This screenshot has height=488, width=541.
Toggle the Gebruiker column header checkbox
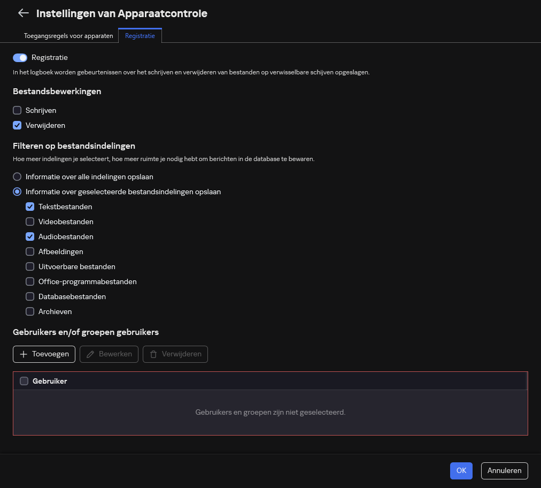tap(24, 381)
